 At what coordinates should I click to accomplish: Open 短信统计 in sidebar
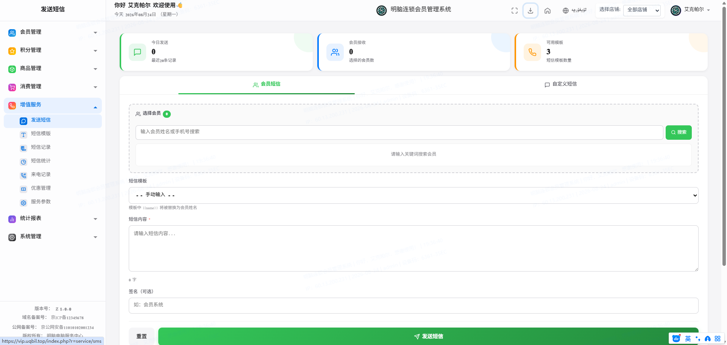tap(41, 161)
